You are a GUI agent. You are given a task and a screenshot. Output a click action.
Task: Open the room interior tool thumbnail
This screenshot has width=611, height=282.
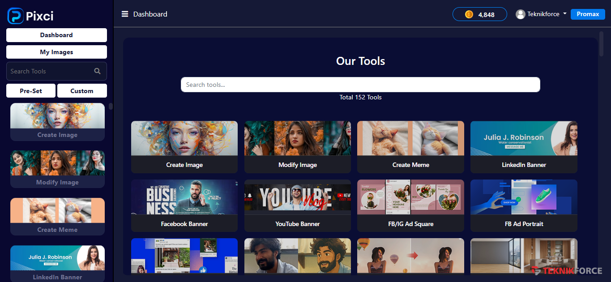pos(524,256)
